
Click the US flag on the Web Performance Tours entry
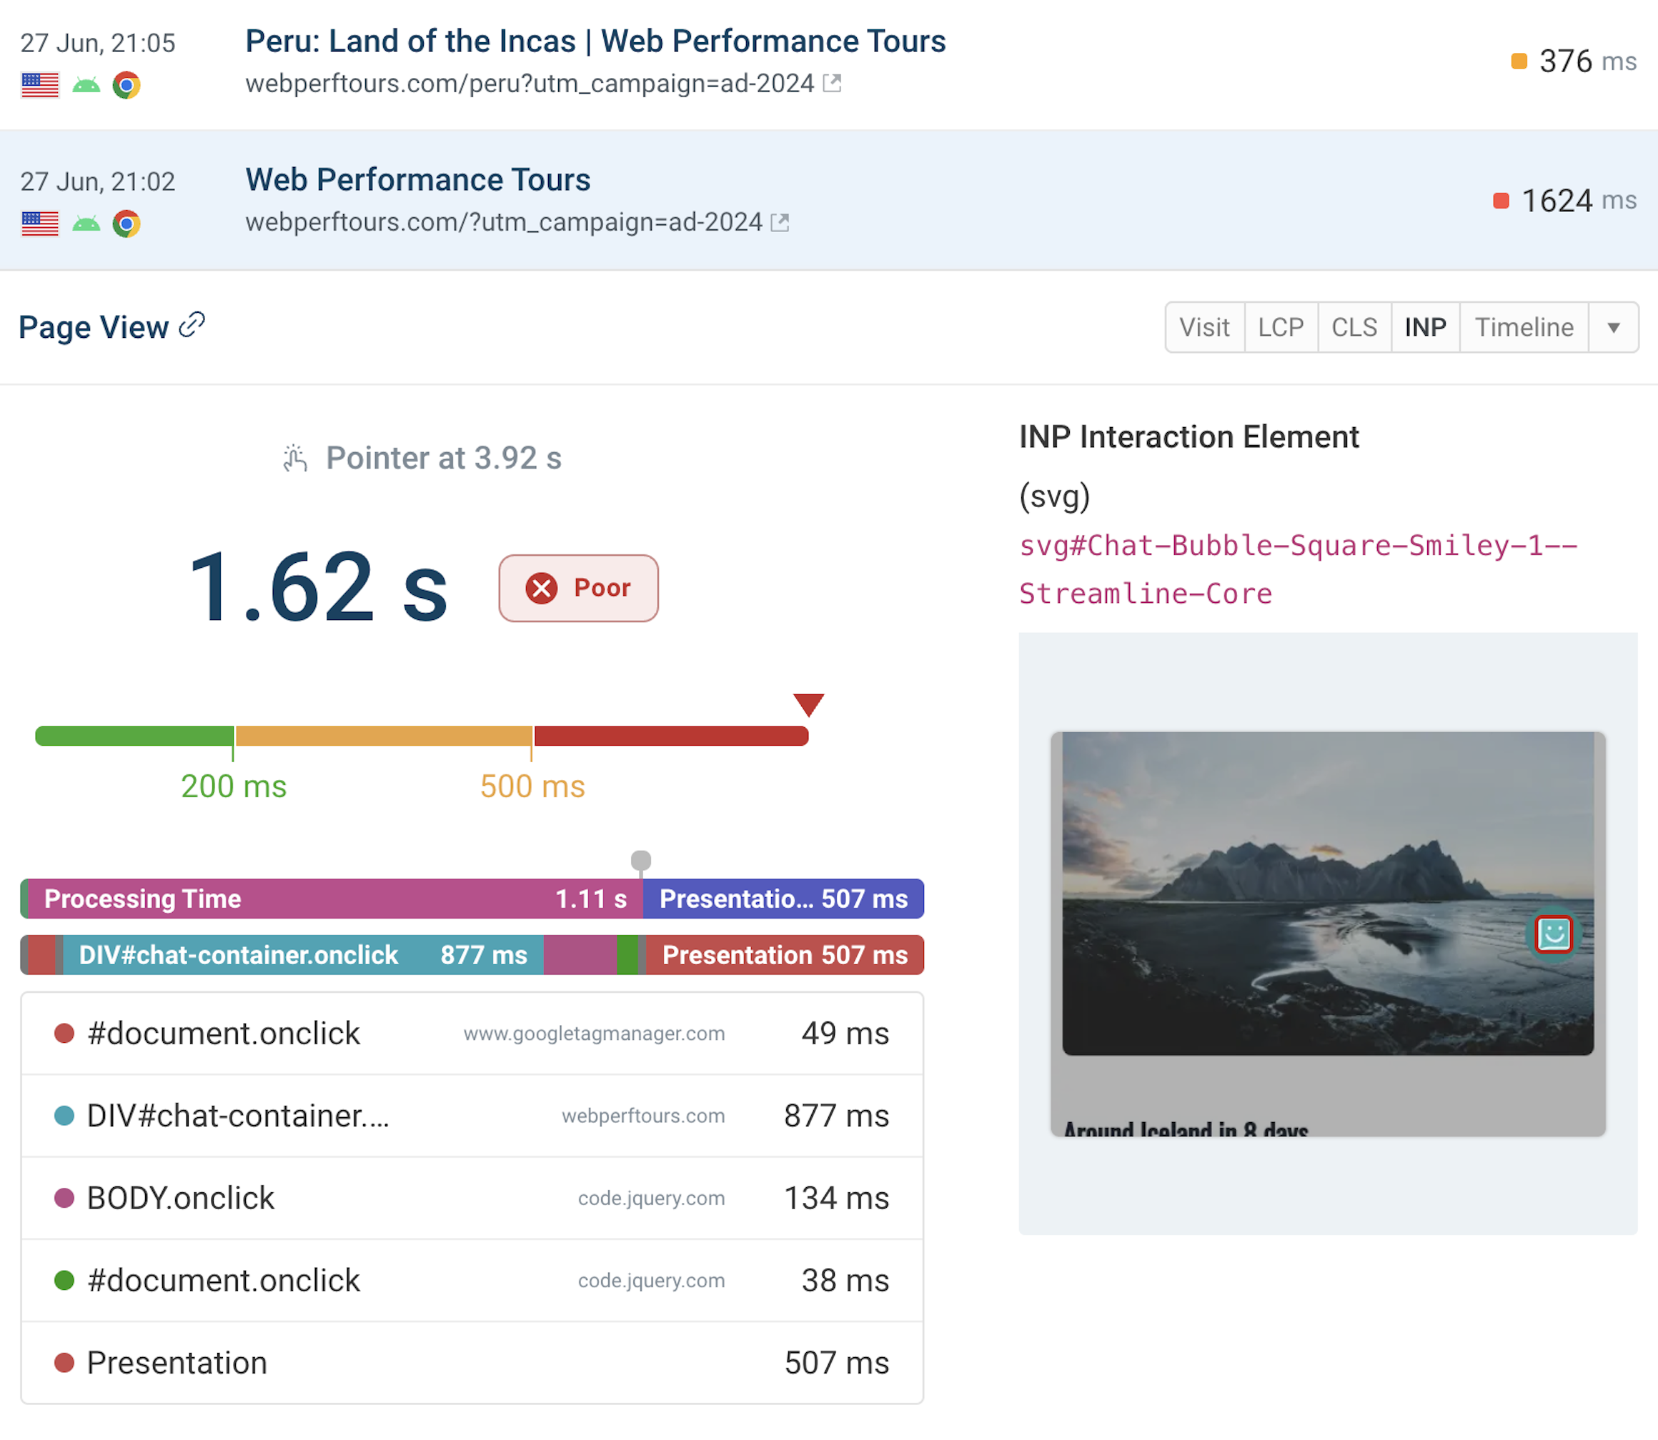coord(39,224)
